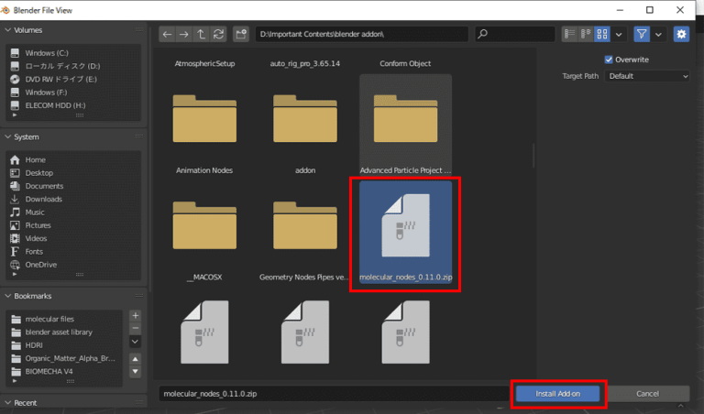Refresh the file list
Screen dimensions: 704x414
(x=217, y=34)
